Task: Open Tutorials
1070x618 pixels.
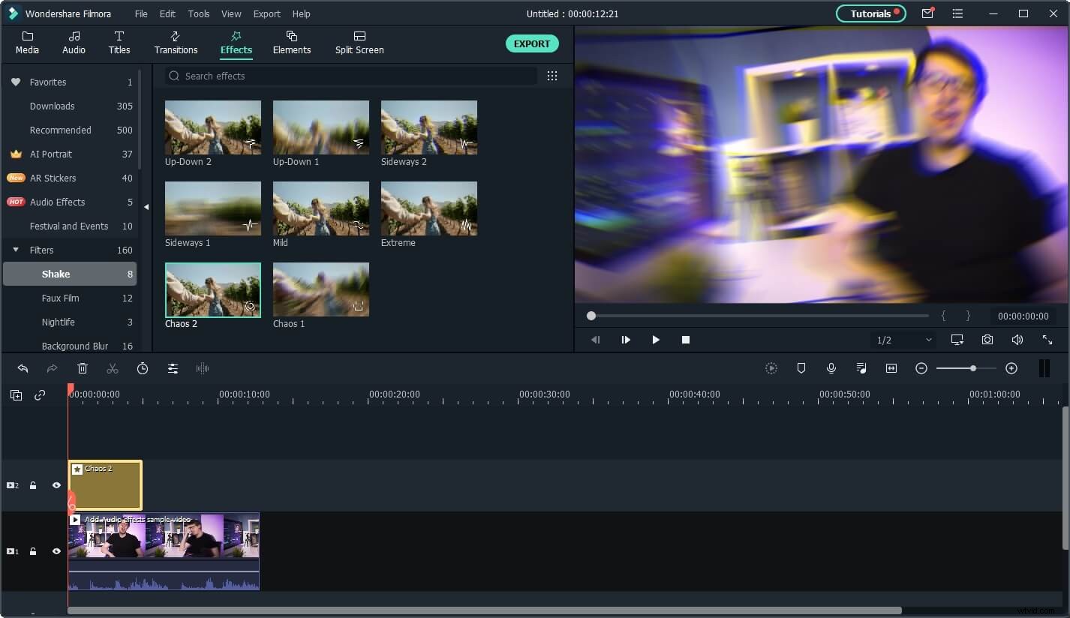Action: coord(870,13)
